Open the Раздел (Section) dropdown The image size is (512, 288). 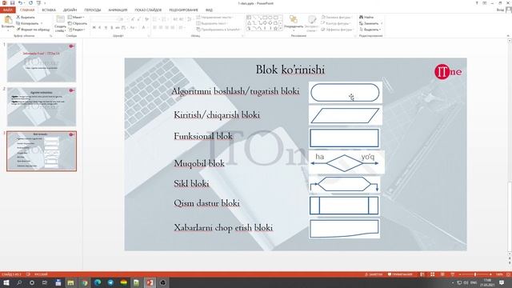[77, 30]
